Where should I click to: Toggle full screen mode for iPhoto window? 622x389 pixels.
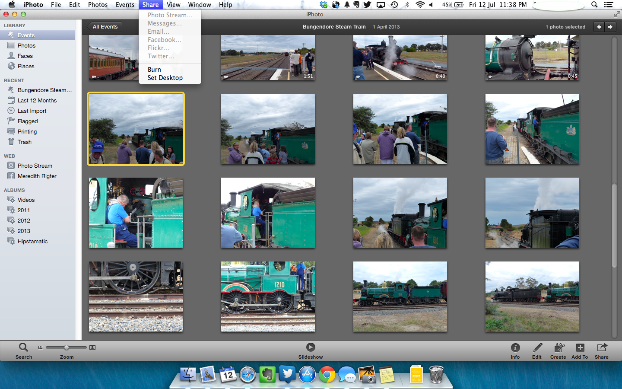pyautogui.click(x=616, y=15)
